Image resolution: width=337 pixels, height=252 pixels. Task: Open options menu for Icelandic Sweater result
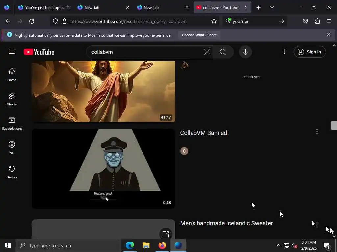317,224
